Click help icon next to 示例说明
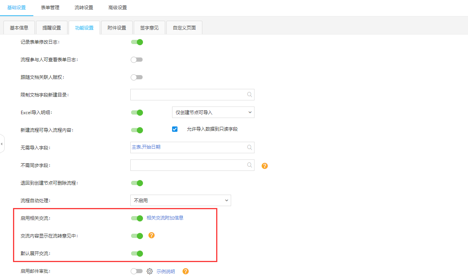468x277 pixels. click(x=186, y=271)
